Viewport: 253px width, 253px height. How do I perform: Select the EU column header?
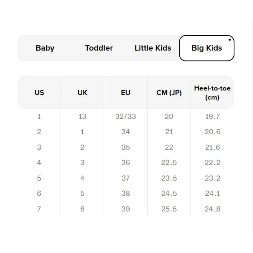(126, 92)
